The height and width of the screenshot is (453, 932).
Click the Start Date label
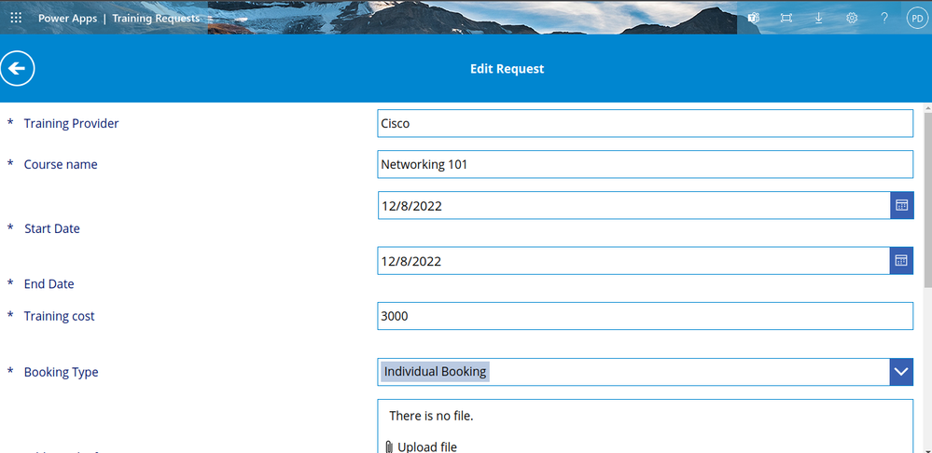click(51, 228)
